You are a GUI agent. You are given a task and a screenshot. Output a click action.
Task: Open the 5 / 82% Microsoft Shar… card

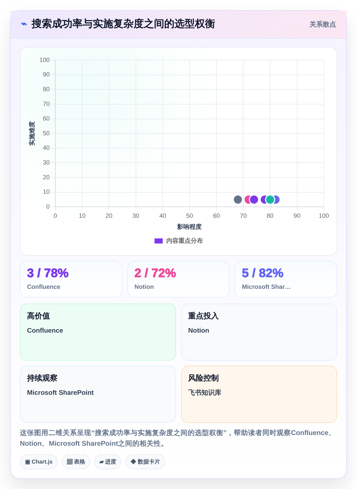286,279
